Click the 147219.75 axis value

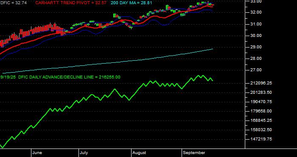(x=261, y=139)
